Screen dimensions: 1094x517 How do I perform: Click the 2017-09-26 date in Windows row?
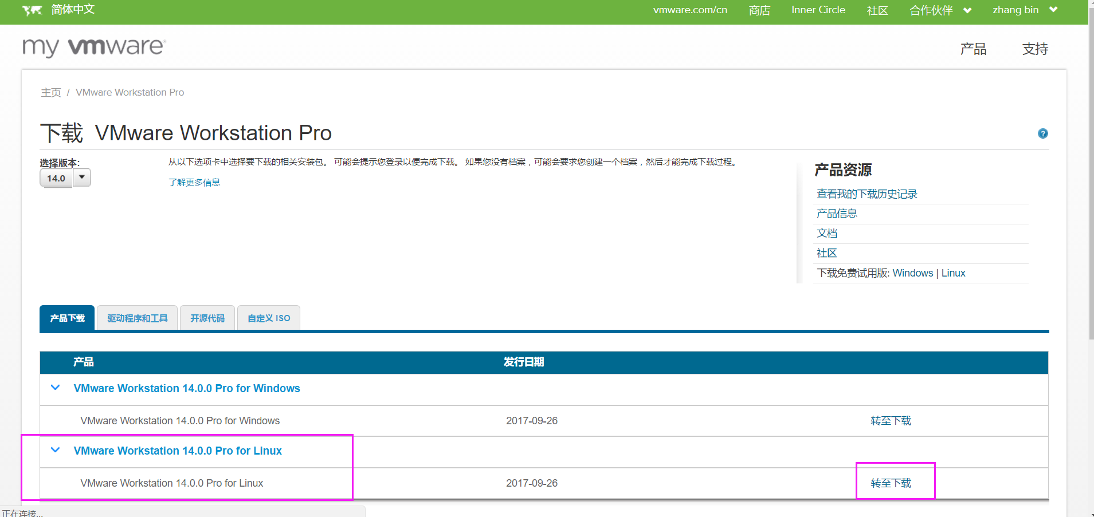[532, 421]
